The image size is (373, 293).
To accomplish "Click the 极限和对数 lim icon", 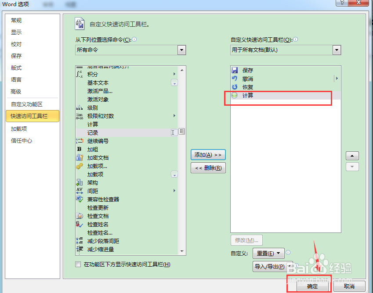I will click(79, 116).
